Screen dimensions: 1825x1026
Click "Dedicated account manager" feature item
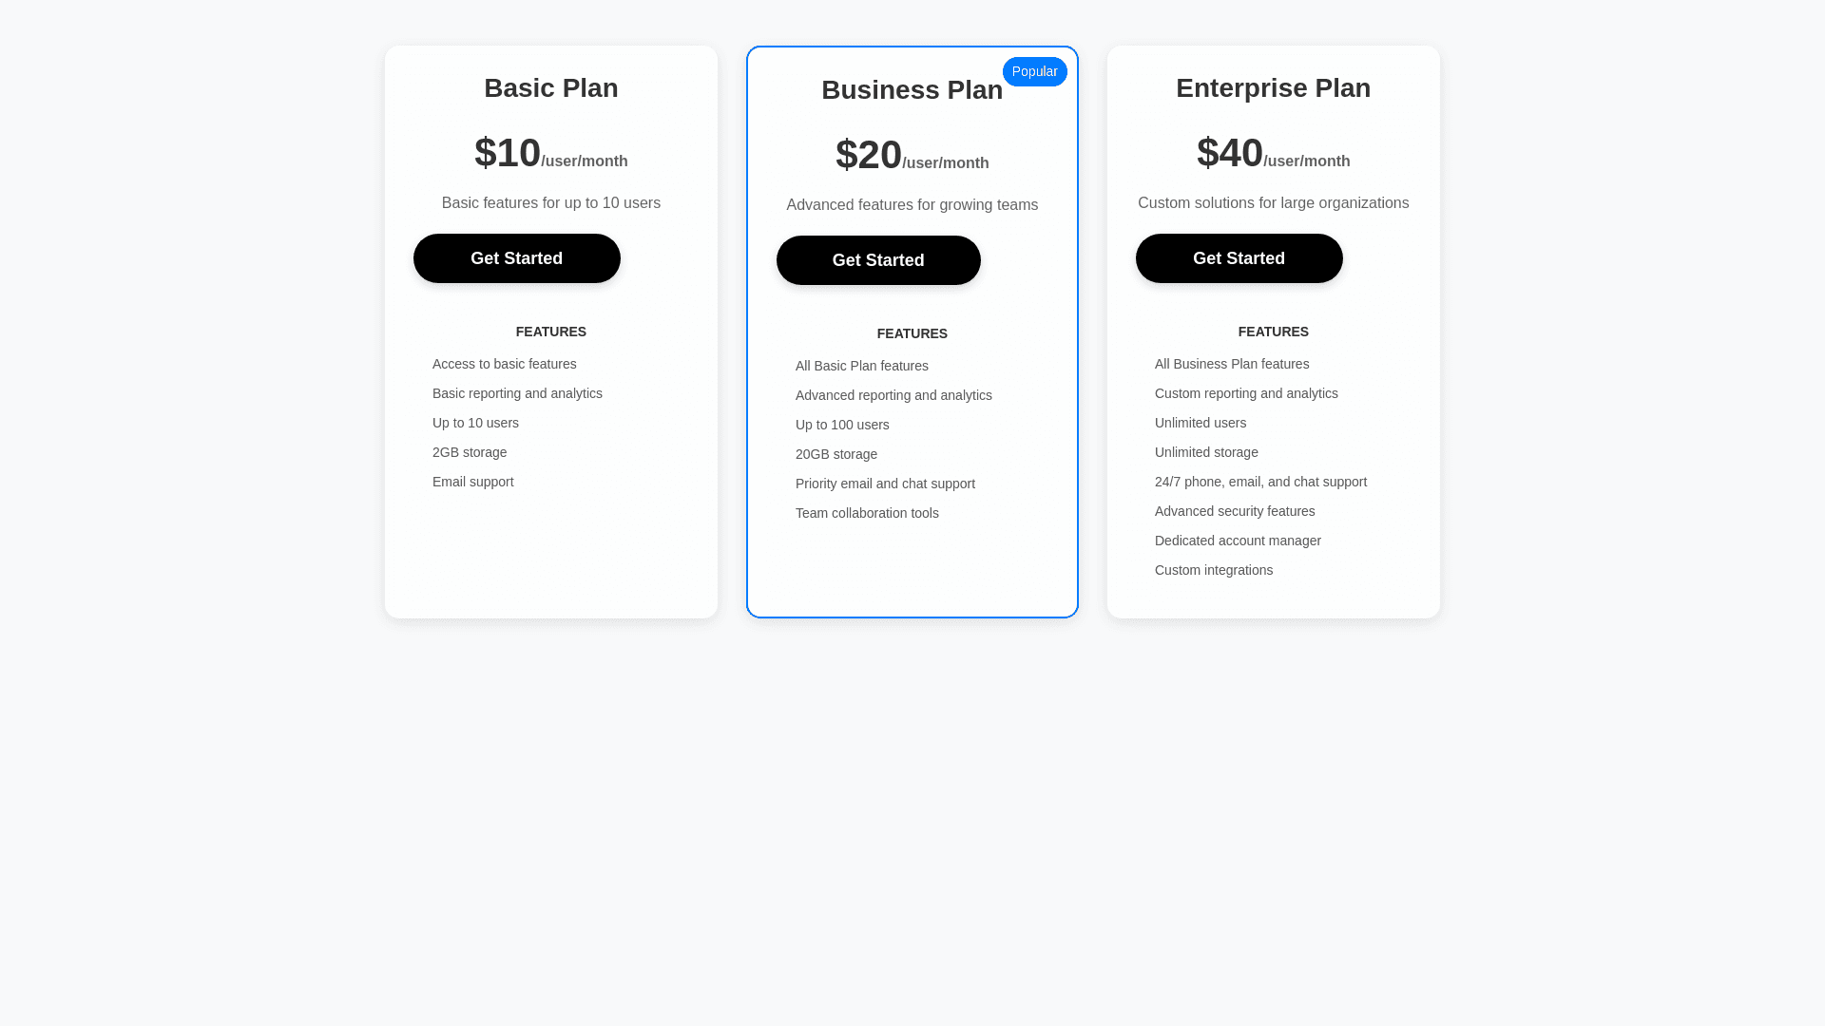click(1238, 541)
